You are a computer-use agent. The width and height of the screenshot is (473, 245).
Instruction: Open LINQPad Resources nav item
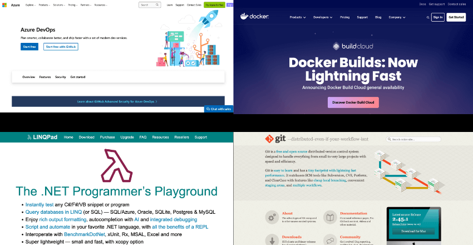160,138
